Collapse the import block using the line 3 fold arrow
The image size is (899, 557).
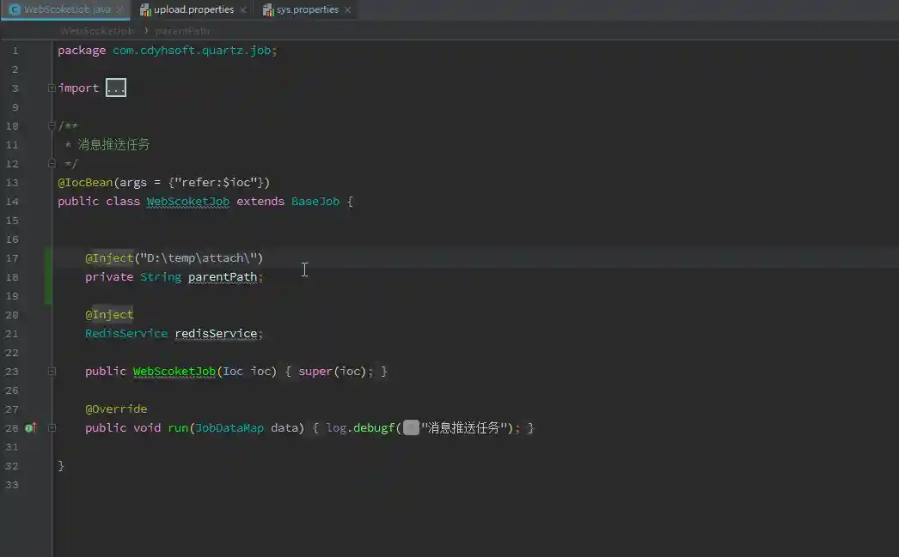click(x=51, y=86)
